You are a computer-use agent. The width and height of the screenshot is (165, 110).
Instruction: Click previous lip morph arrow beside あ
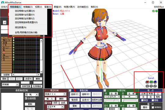tap(123, 97)
